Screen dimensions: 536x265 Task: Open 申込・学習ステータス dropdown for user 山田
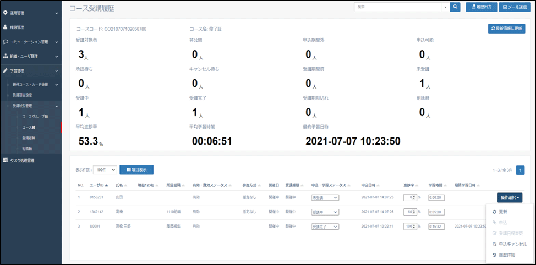click(325, 197)
